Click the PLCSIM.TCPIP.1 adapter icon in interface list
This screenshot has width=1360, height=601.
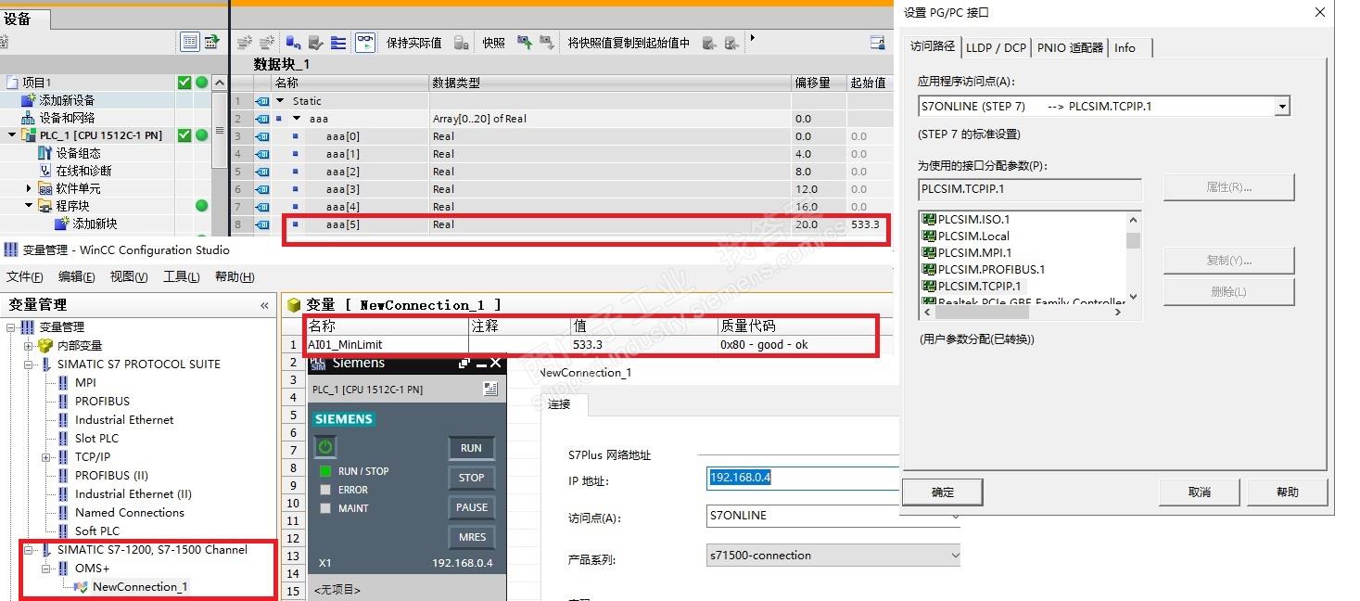tap(929, 286)
